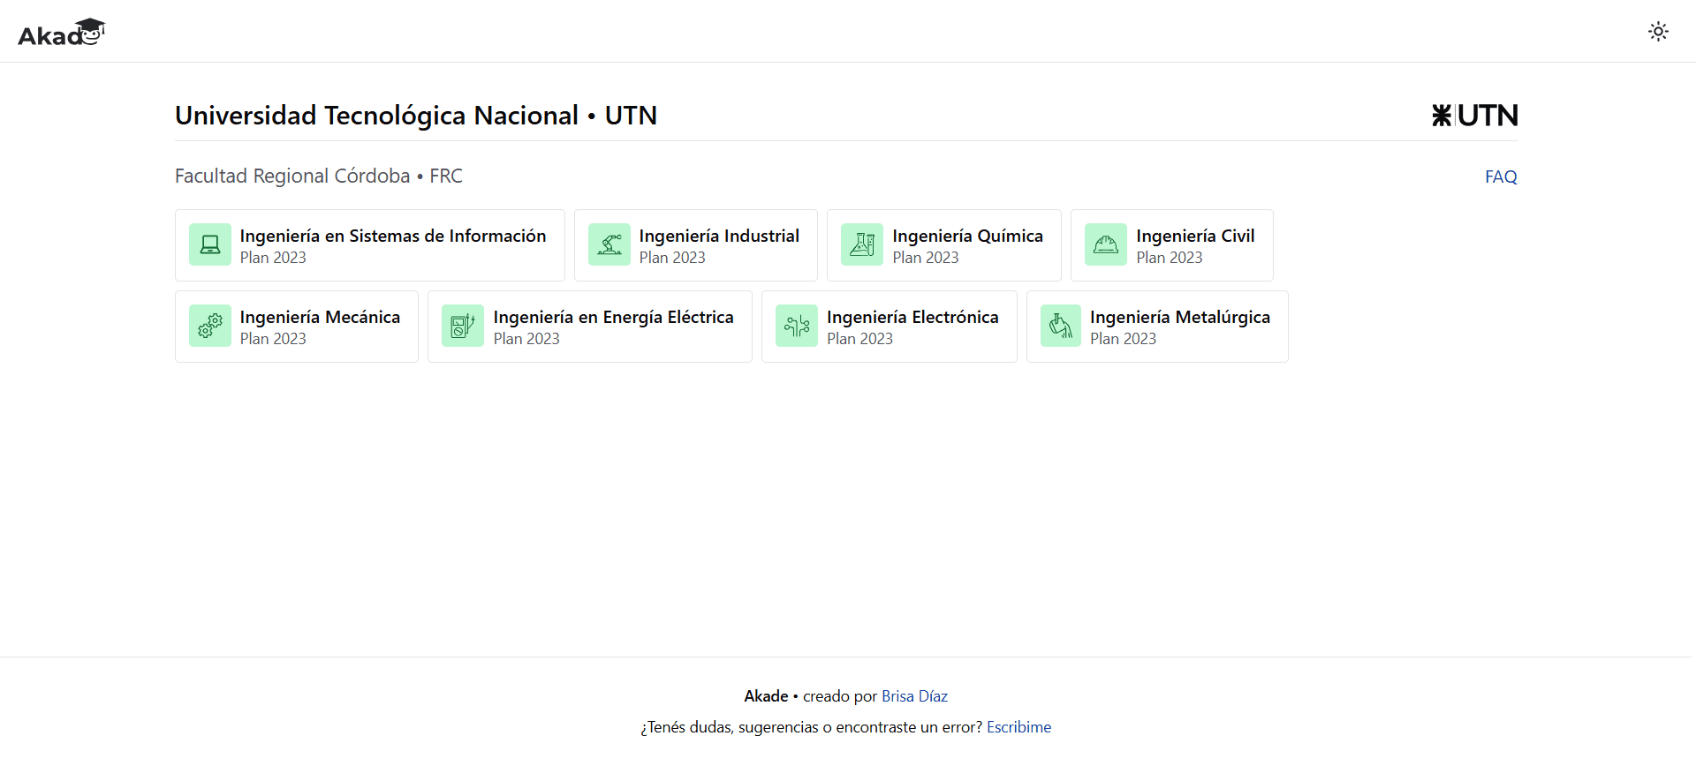This screenshot has height=766, width=1696.
Task: Click the circuit icon for Electrónica
Action: coord(797,326)
